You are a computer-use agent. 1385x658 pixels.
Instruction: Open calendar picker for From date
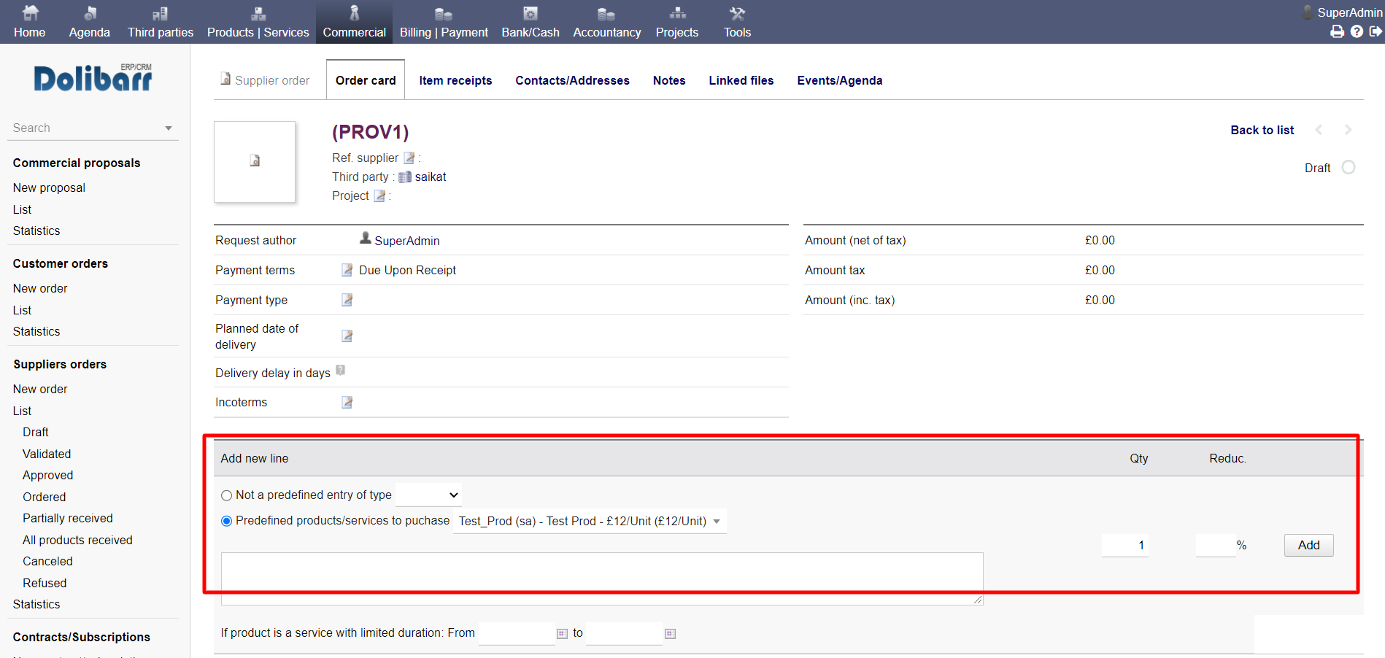pos(562,634)
